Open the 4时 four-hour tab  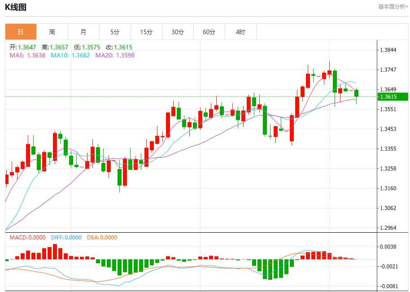pyautogui.click(x=240, y=32)
